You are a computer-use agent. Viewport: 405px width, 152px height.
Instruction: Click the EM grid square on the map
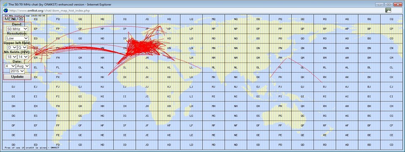pyautogui.click(x=35, y=58)
